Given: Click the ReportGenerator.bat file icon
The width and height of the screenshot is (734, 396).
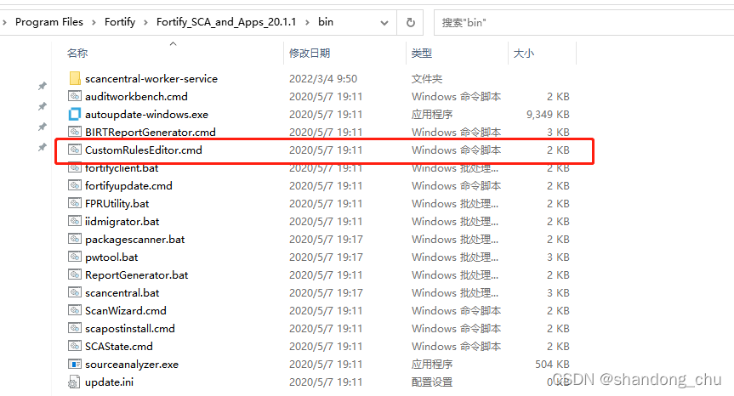Looking at the screenshot, I should click(75, 275).
